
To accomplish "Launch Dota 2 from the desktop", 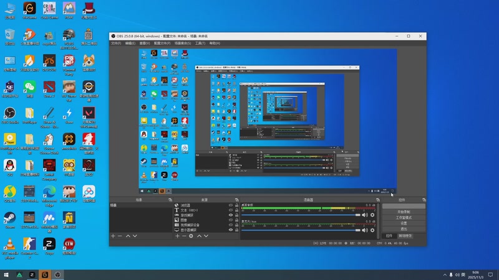I will 49,89.
